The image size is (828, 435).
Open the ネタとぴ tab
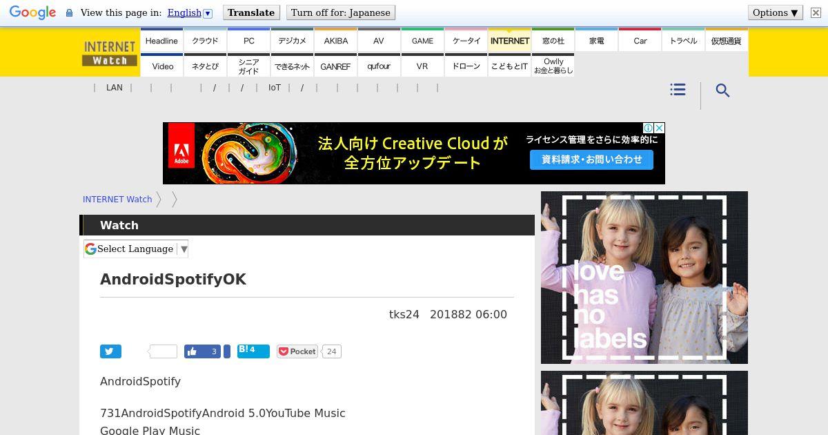pyautogui.click(x=205, y=66)
